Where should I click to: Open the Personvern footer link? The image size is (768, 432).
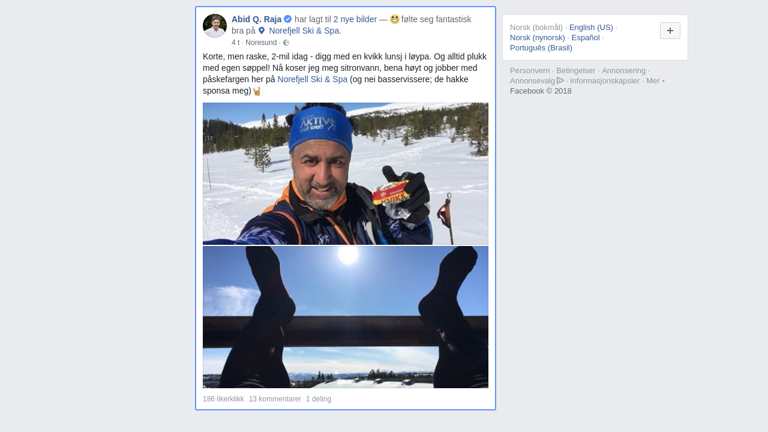pyautogui.click(x=530, y=71)
